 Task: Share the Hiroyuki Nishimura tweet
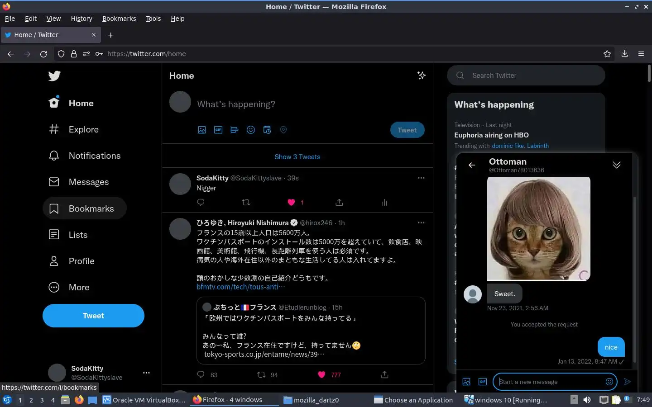pos(384,374)
